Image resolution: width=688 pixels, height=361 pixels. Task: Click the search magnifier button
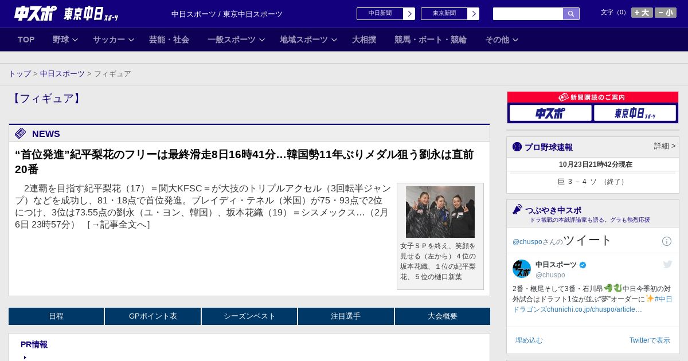(571, 14)
